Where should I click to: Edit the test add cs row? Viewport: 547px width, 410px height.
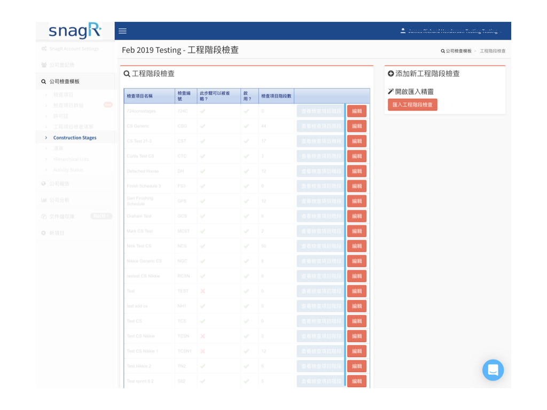coord(356,306)
